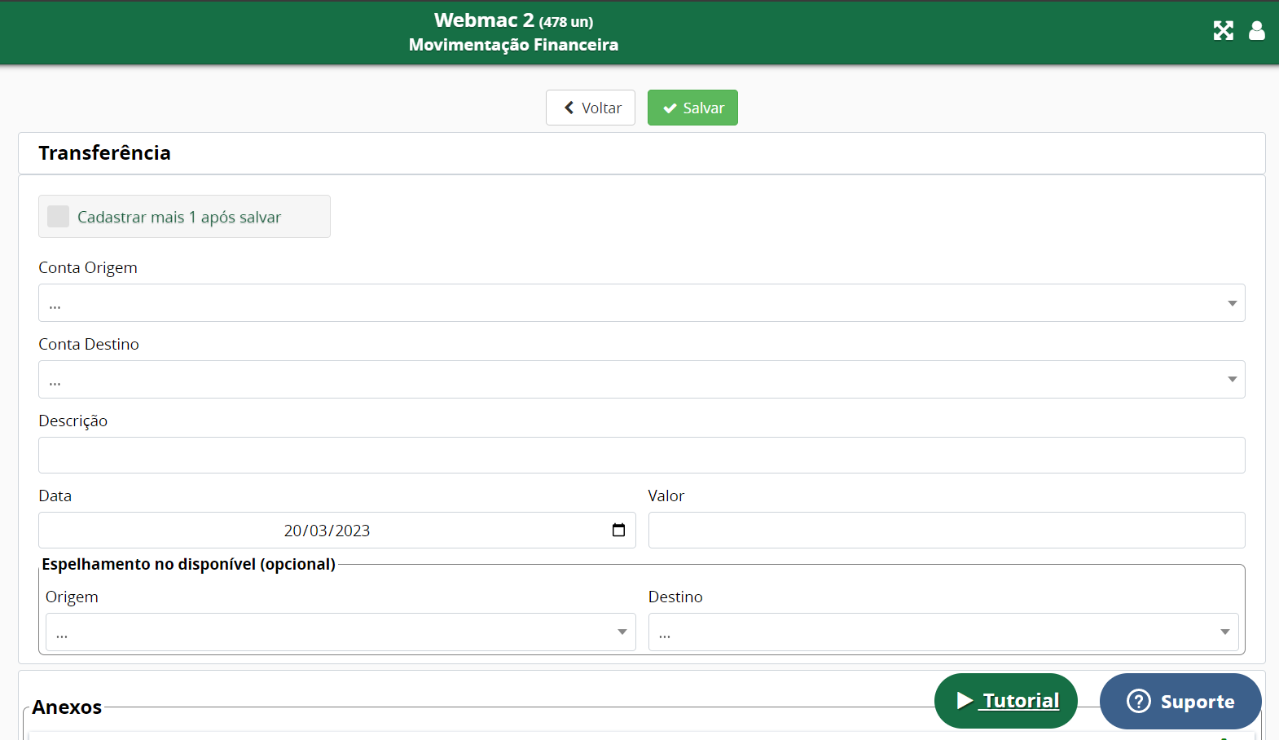Viewport: 1279px width, 740px height.
Task: Click into the Valor input field
Action: (946, 531)
